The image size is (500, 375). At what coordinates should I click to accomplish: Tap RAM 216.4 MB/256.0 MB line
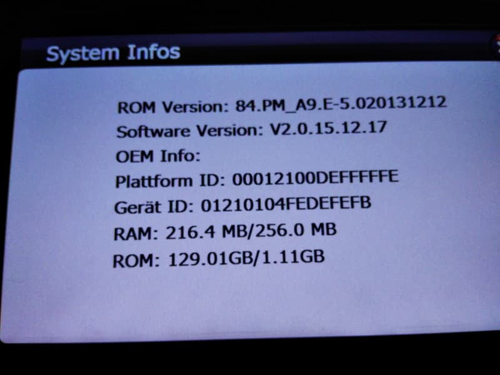[x=225, y=231]
